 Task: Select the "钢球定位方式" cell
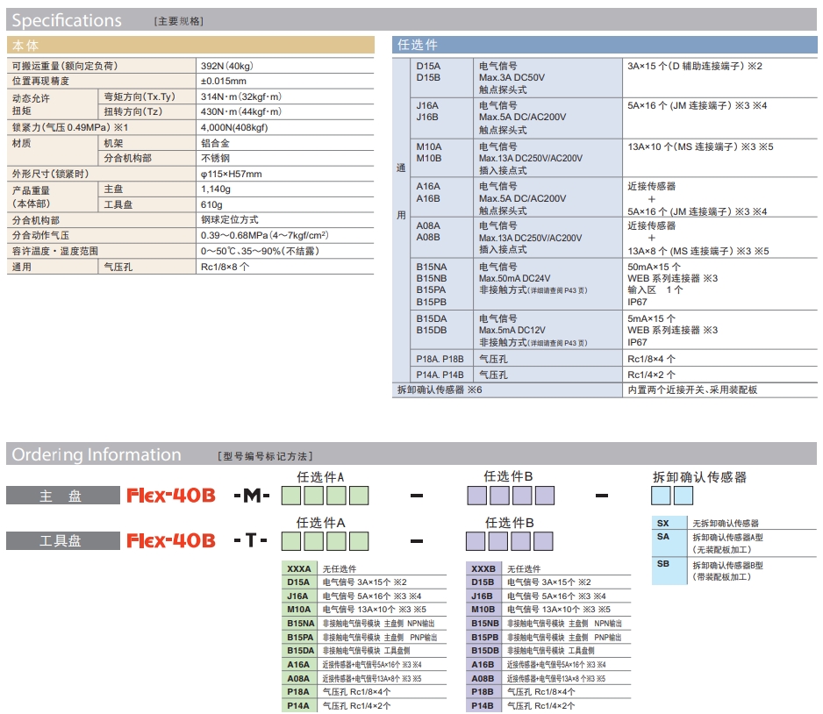tap(230, 220)
